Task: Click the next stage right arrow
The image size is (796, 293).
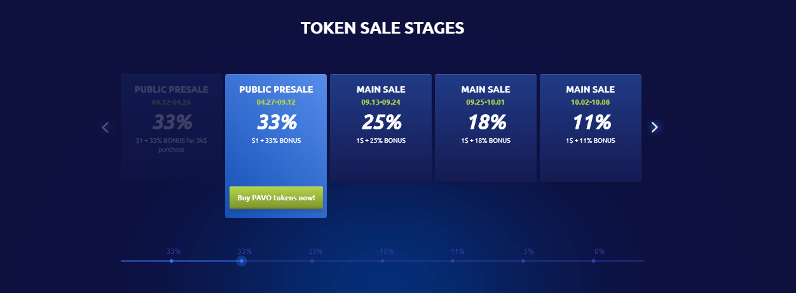Action: (x=654, y=127)
